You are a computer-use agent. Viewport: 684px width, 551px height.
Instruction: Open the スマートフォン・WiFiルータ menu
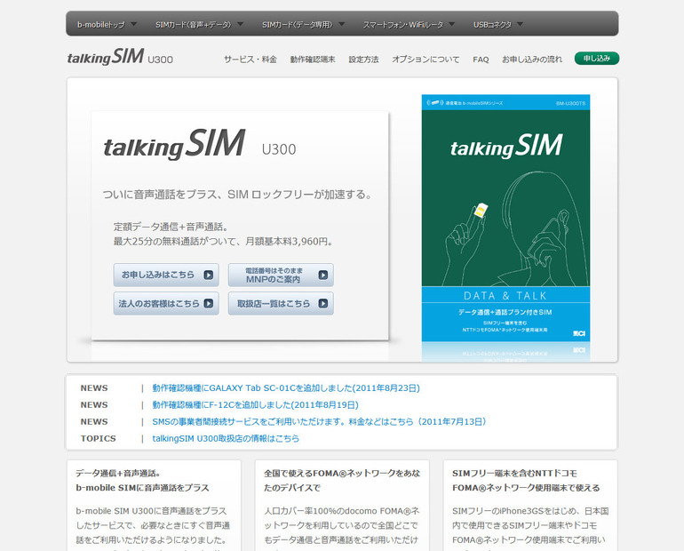[x=403, y=25]
